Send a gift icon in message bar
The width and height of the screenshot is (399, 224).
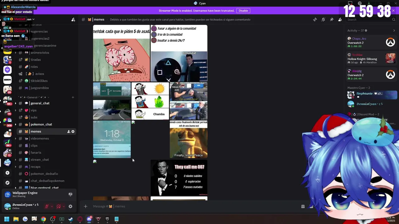303,206
